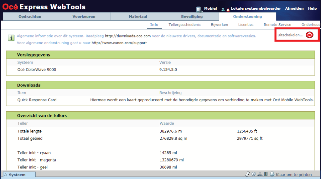Image resolution: width=321 pixels, height=179 pixels.
Task: Click the Mobiel link in the header
Action: coord(210,8)
